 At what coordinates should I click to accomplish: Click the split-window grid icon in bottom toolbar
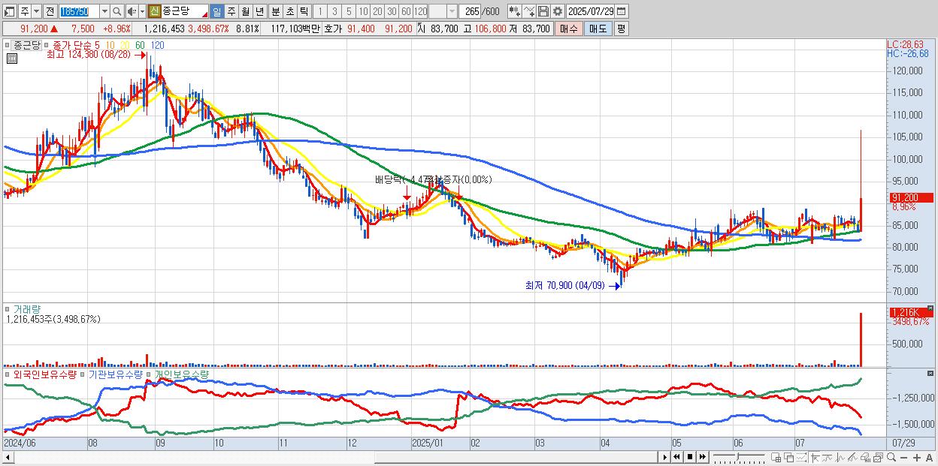pyautogui.click(x=776, y=458)
